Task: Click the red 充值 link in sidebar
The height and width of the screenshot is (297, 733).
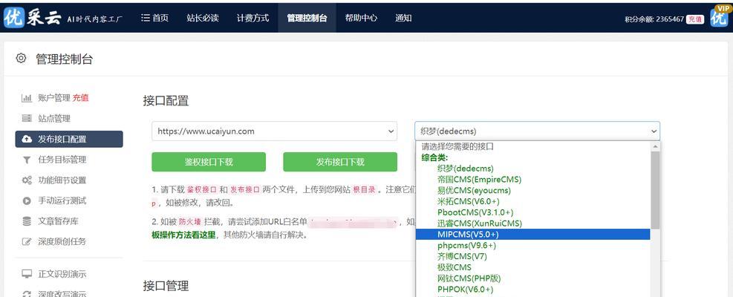Action: click(80, 98)
